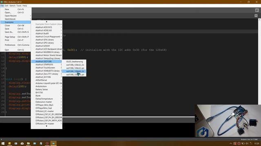Open ArduinoJson examples
The height and width of the screenshot is (146, 261).
[x=46, y=86]
